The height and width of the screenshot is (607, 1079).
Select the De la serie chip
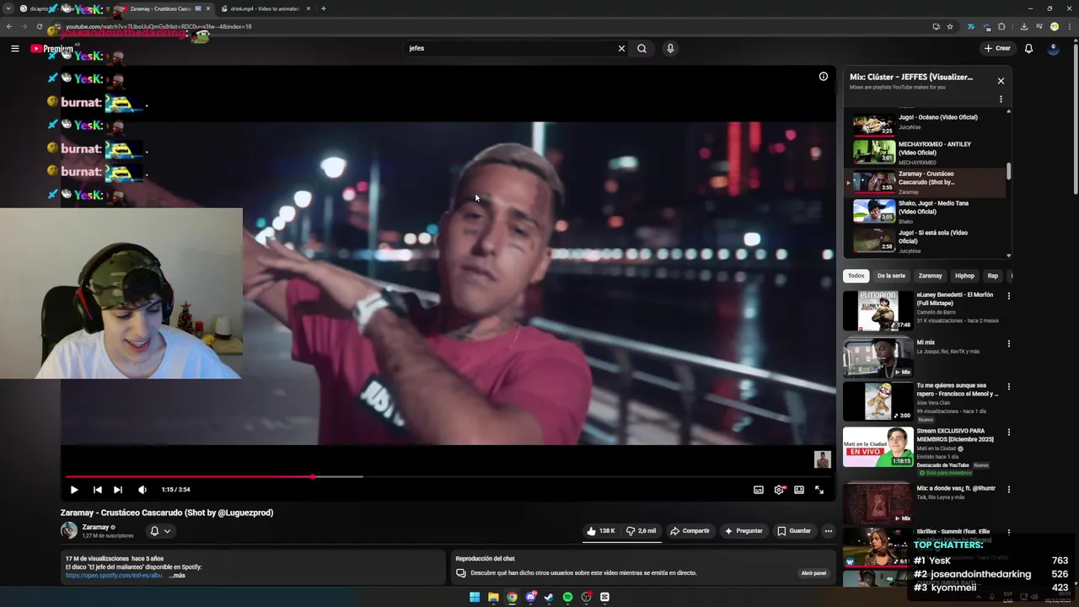point(891,276)
